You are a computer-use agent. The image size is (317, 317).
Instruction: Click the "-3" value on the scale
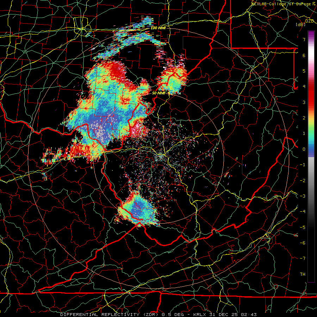click(x=303, y=196)
